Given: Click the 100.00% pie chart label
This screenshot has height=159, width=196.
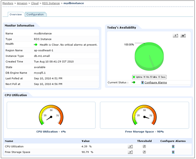Looking at the screenshot, I should [x=129, y=45].
